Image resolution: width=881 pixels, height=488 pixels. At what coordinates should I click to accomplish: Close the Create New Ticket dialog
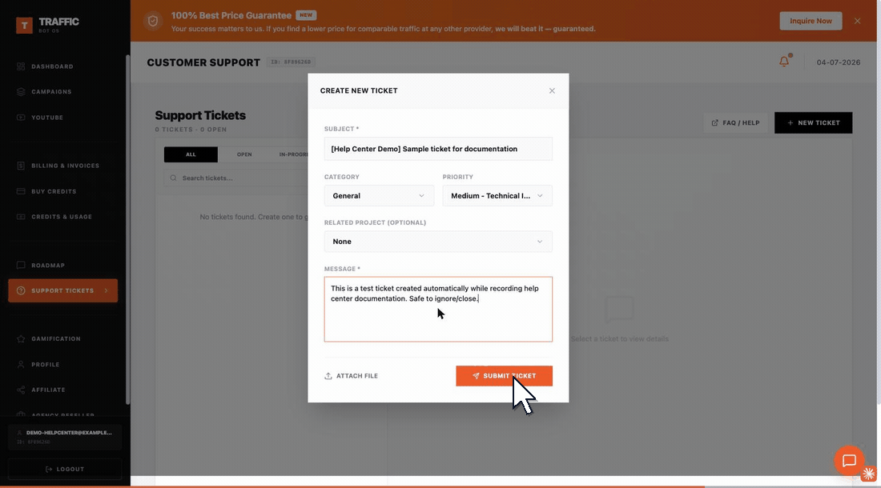[x=552, y=91]
